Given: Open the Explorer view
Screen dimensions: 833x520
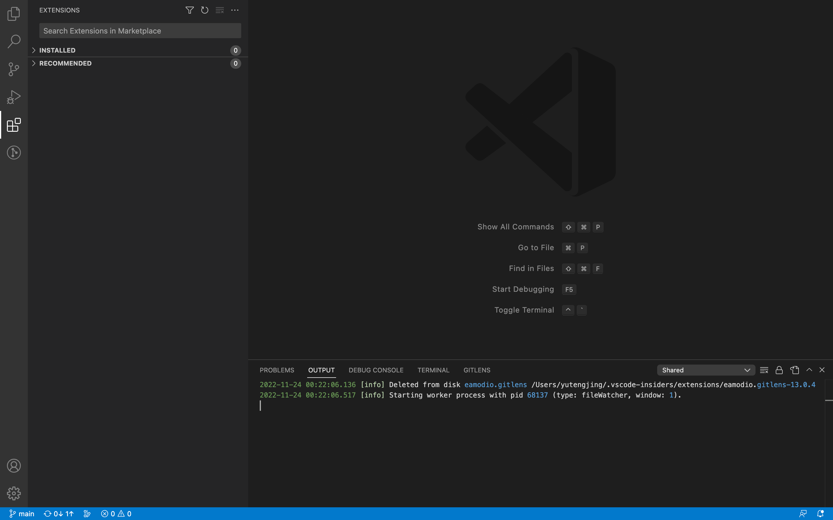Looking at the screenshot, I should coord(14,14).
